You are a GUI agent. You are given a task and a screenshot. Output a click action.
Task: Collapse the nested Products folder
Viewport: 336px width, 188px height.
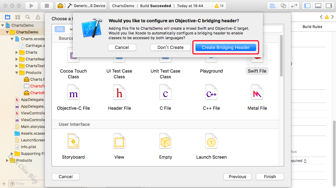[x=17, y=73]
